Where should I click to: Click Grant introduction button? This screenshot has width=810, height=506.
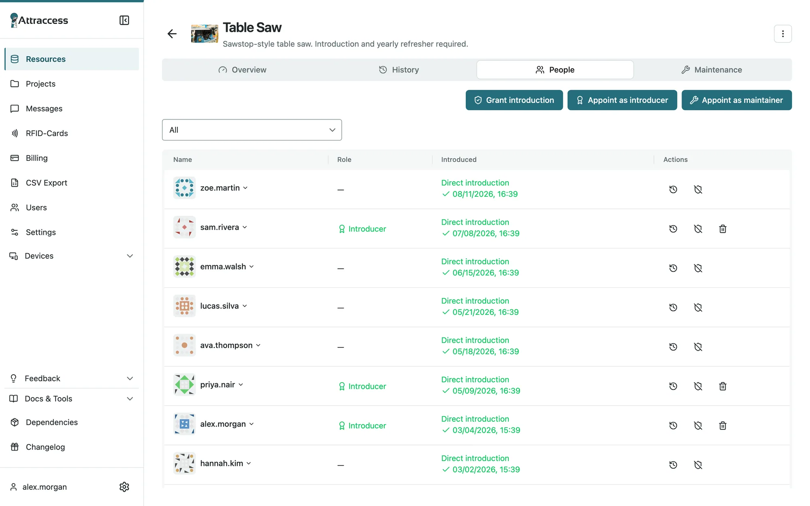coord(514,100)
